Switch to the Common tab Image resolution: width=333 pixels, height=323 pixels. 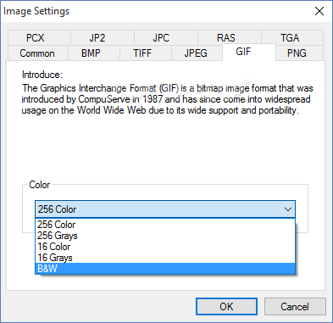[38, 53]
